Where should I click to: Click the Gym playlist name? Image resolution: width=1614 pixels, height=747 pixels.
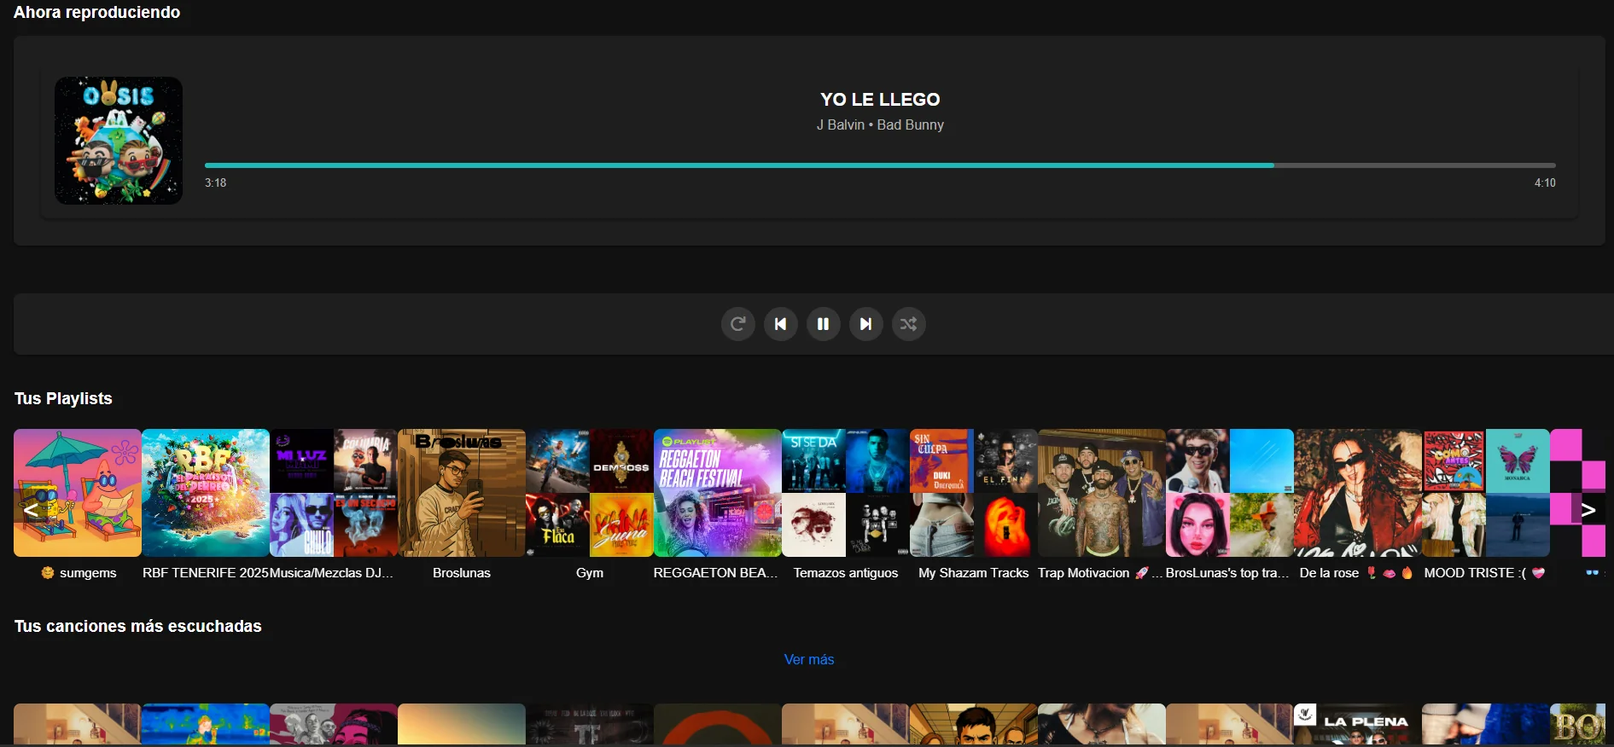(x=590, y=573)
